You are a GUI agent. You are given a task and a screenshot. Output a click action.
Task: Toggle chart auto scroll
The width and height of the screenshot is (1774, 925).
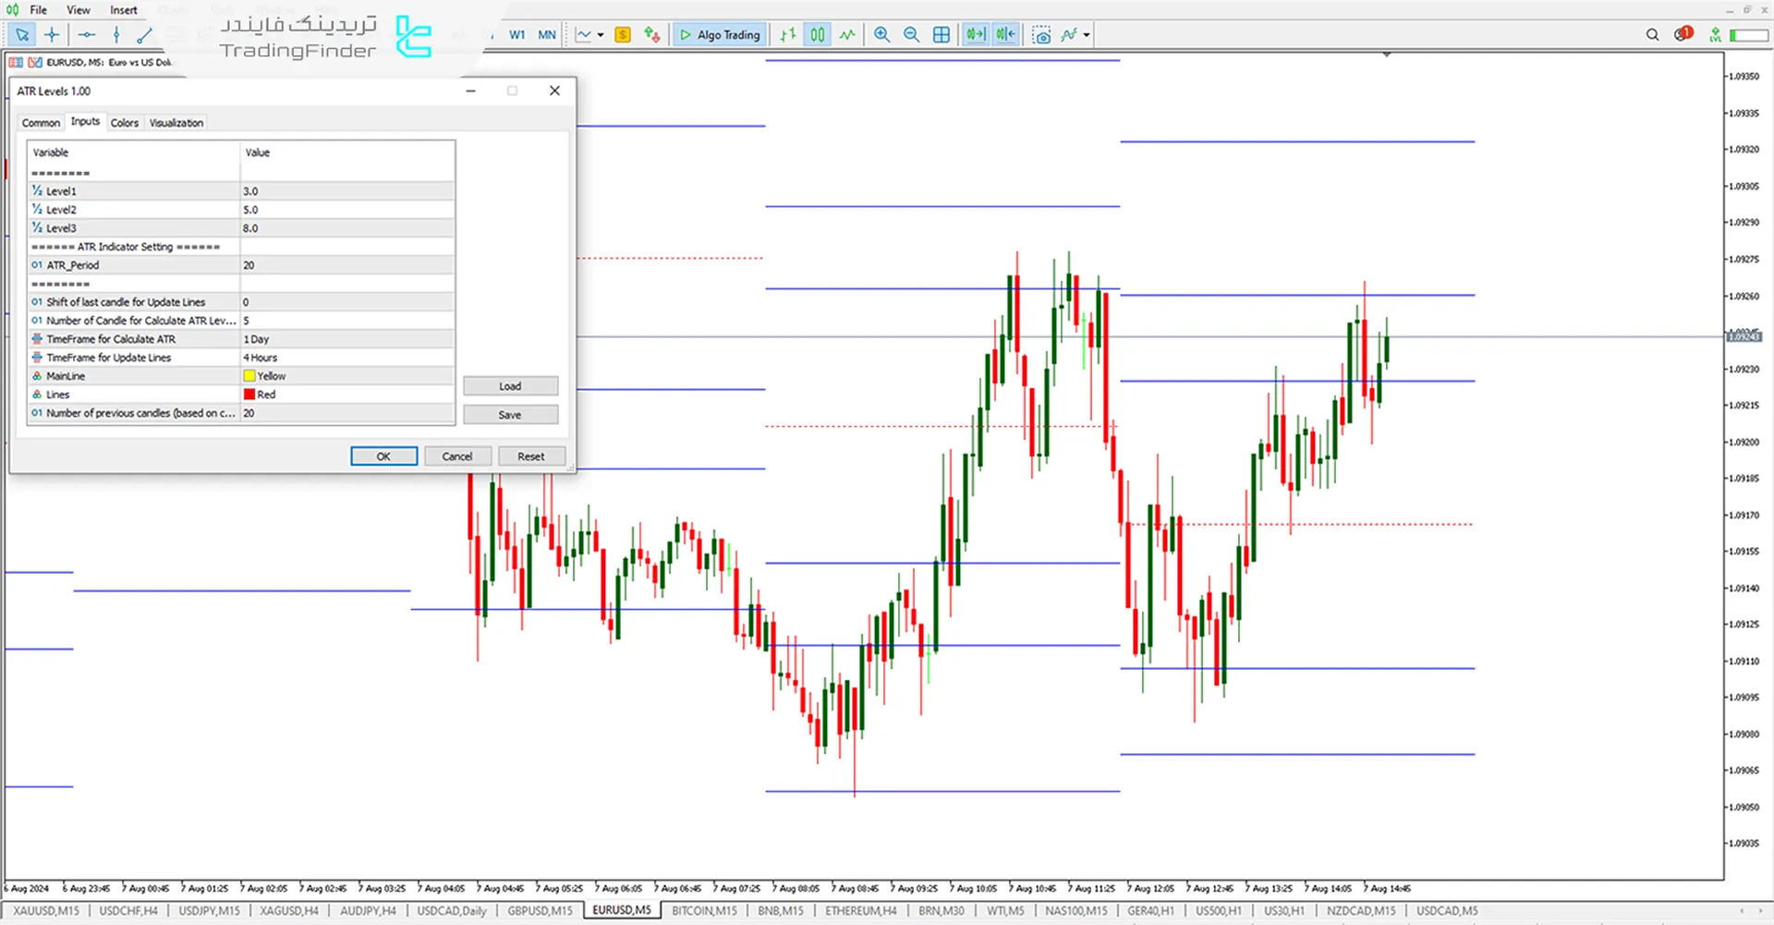click(x=975, y=35)
